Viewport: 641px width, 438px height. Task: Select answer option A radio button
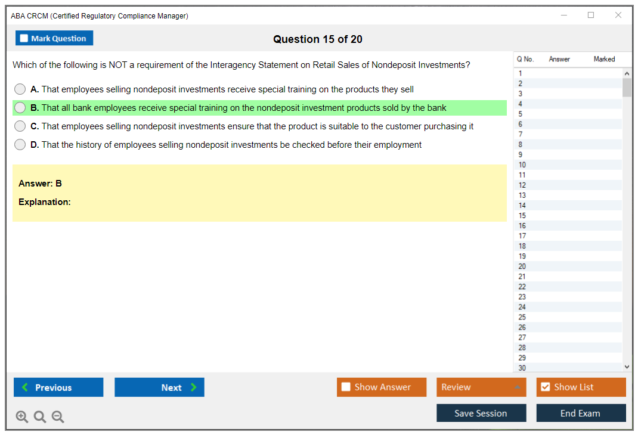tap(20, 89)
